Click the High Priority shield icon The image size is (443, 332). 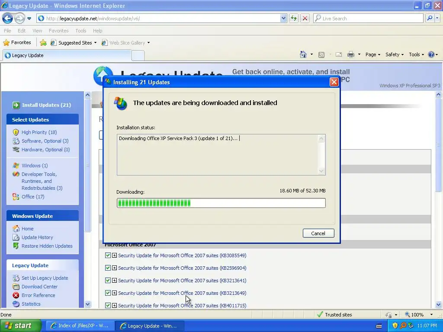point(16,132)
